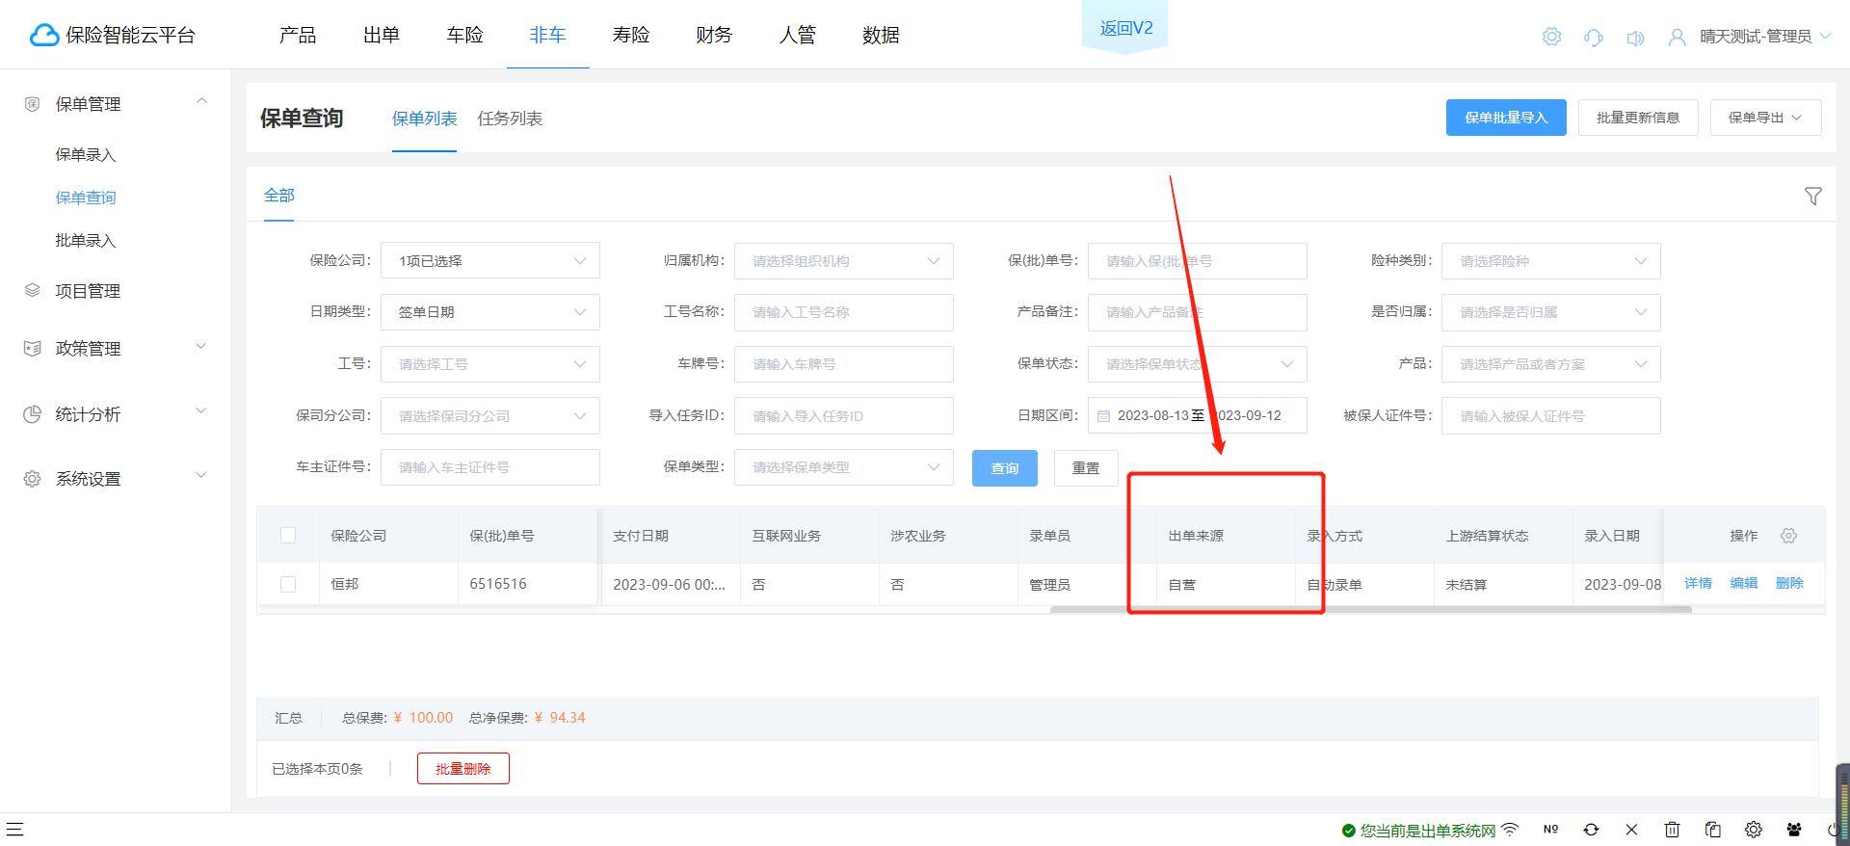This screenshot has height=846, width=1850.
Task: Click the 保单批量导入 button
Action: click(1506, 118)
